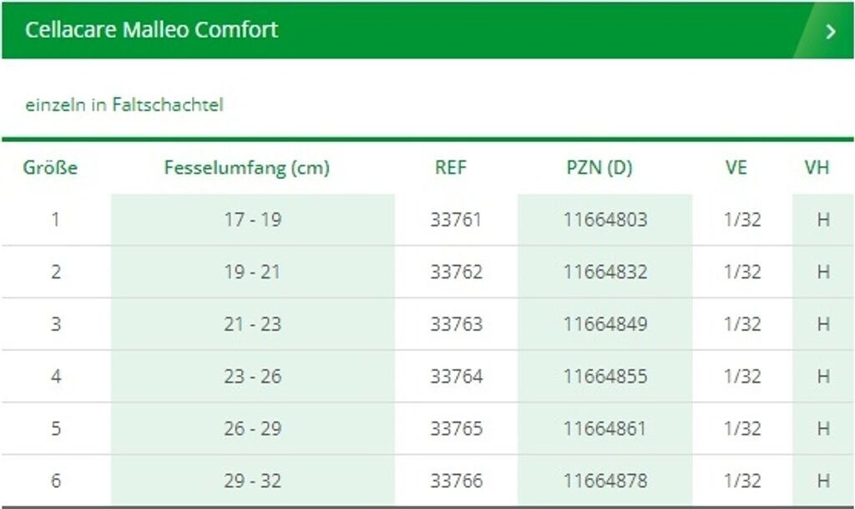Click the 21 - 23 ankle circumference cell

(x=252, y=324)
